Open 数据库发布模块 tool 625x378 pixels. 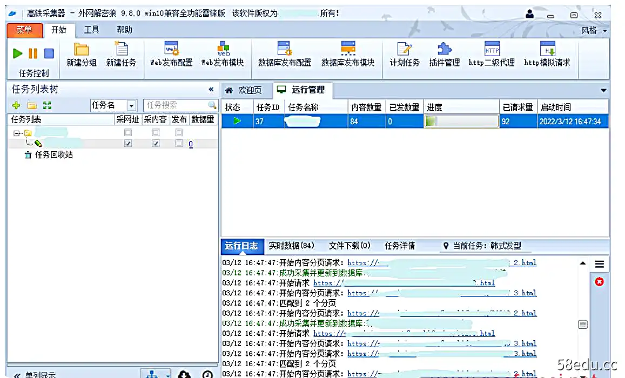click(x=348, y=55)
